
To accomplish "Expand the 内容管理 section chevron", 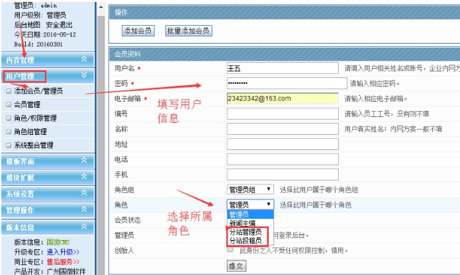I will [84, 59].
